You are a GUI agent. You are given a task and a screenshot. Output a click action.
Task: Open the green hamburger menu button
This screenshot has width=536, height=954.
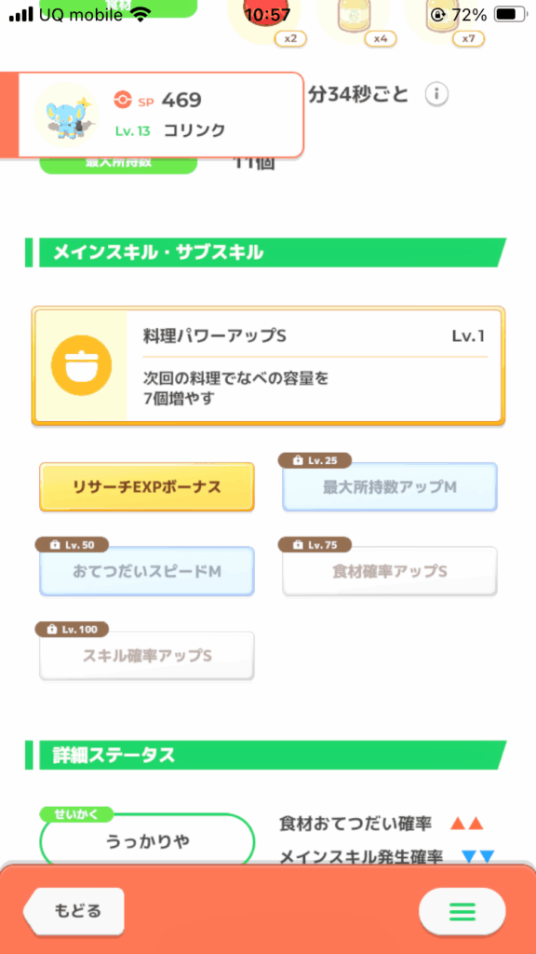pyautogui.click(x=462, y=911)
